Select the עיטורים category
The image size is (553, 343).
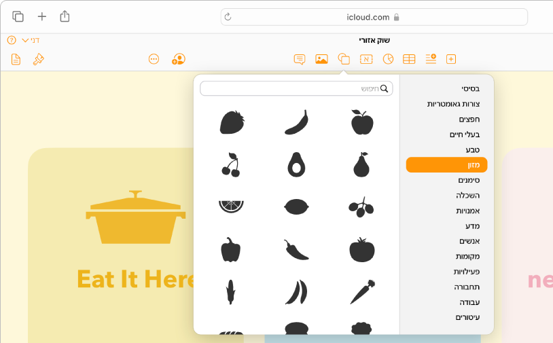(x=467, y=317)
